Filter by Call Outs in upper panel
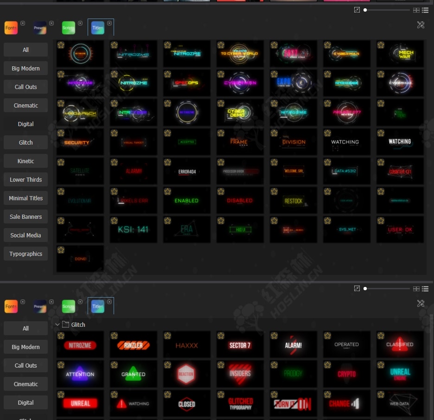434x420 pixels. tap(26, 87)
